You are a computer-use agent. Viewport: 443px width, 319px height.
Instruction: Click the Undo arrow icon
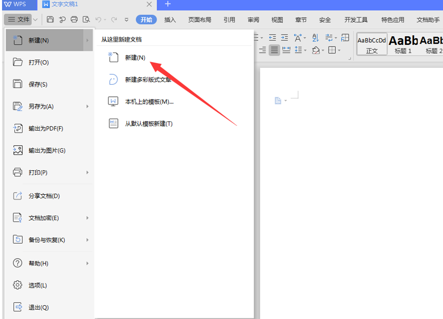click(x=98, y=19)
